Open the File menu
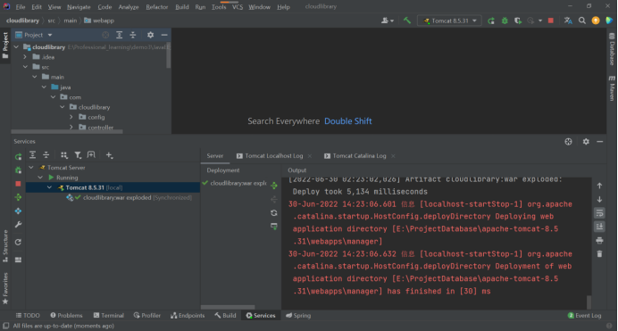This screenshot has height=331, width=618. 21,7
